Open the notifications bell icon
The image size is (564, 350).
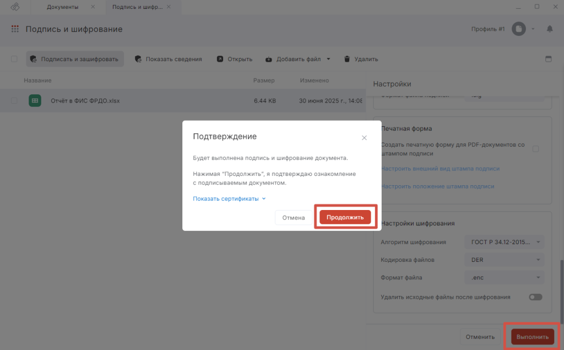(550, 29)
